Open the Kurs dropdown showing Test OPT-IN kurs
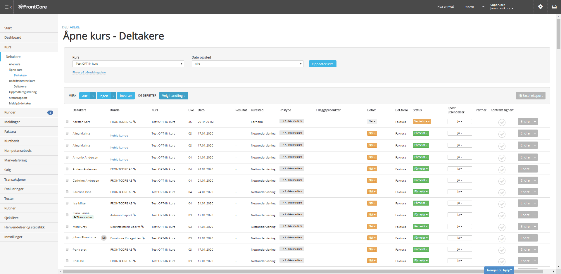This screenshot has width=561, height=274. click(x=128, y=64)
